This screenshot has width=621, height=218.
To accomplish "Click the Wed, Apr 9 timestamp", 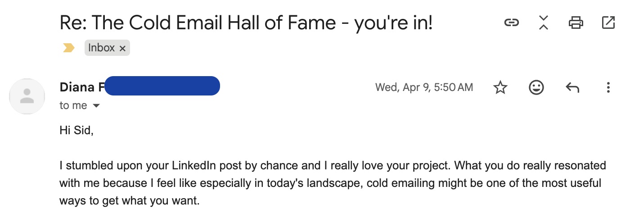I will 424,87.
